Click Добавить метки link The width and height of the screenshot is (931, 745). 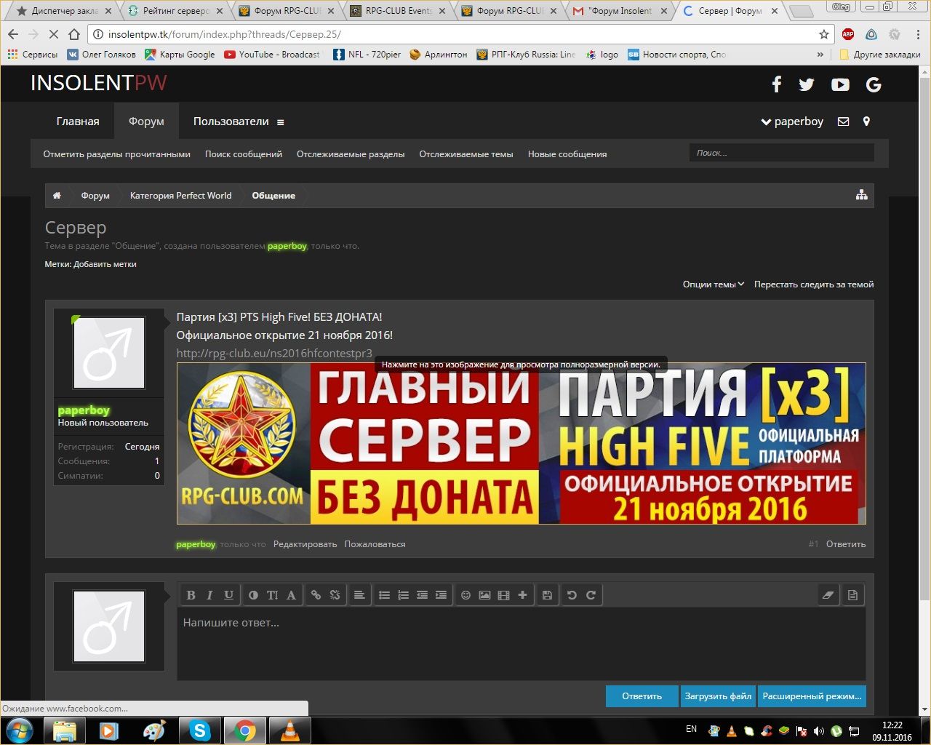(x=105, y=264)
